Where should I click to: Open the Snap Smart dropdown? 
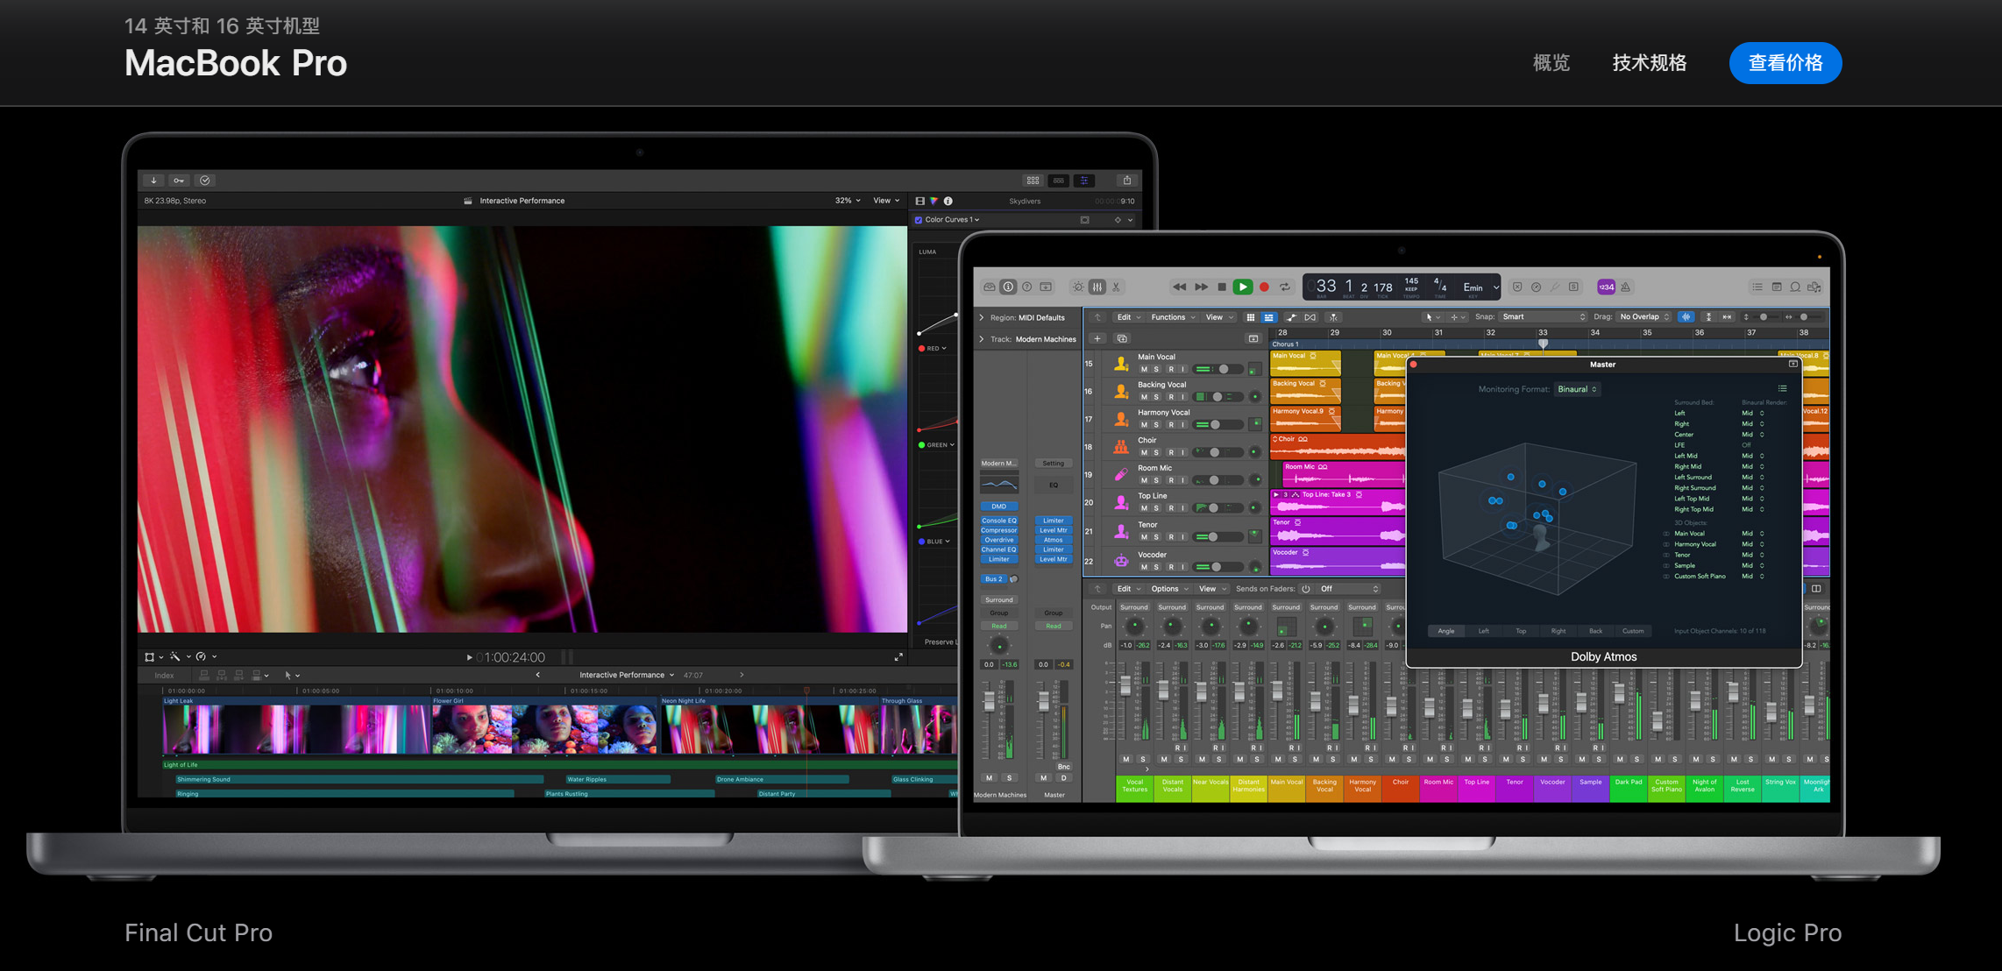[1543, 317]
